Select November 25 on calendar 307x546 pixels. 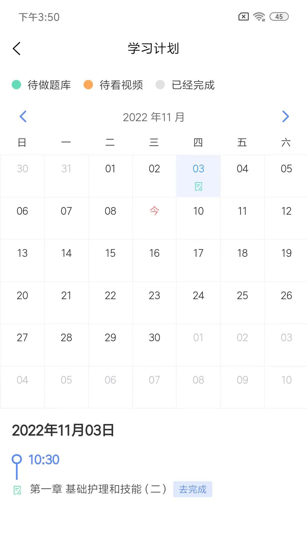(242, 295)
